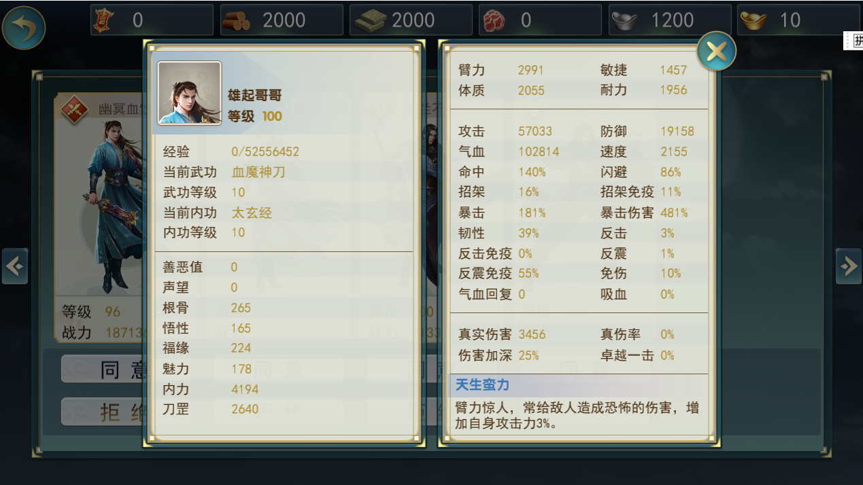Close the character stats panel with the X
The height and width of the screenshot is (485, 863).
(717, 51)
